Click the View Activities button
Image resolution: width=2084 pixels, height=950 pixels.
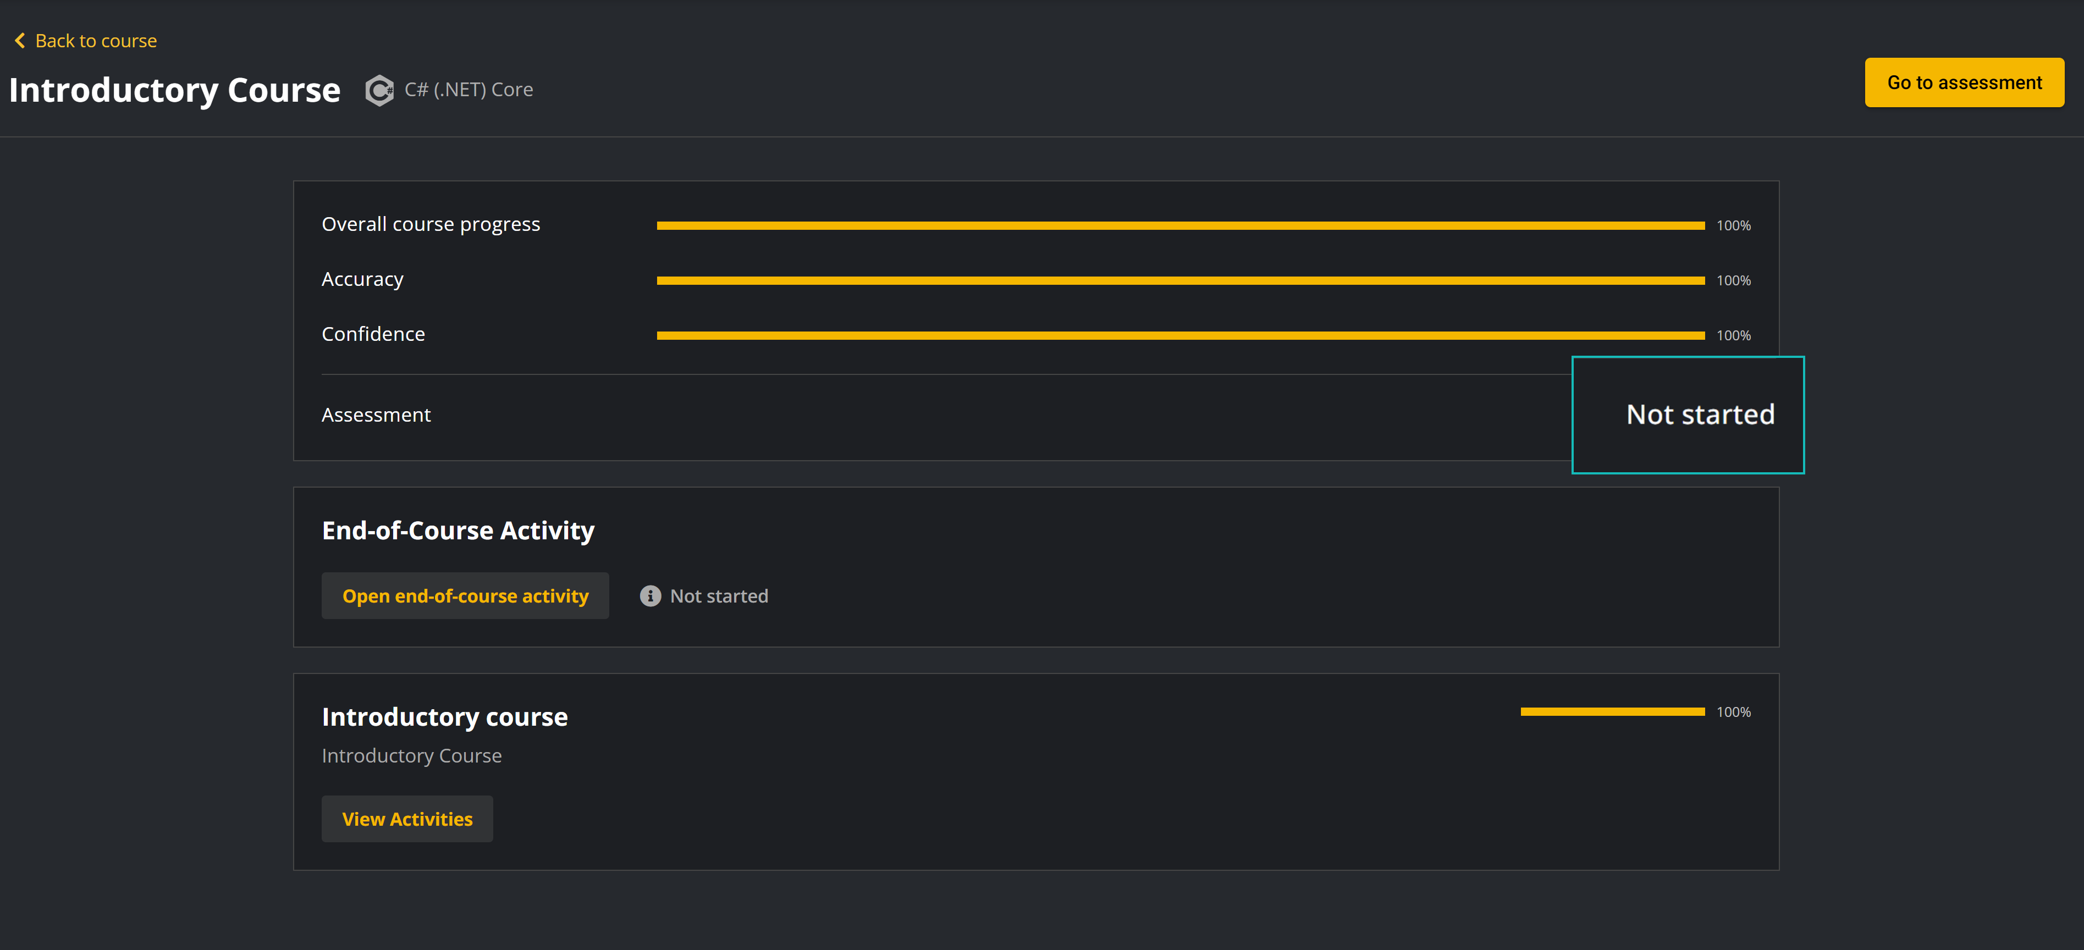click(x=407, y=819)
